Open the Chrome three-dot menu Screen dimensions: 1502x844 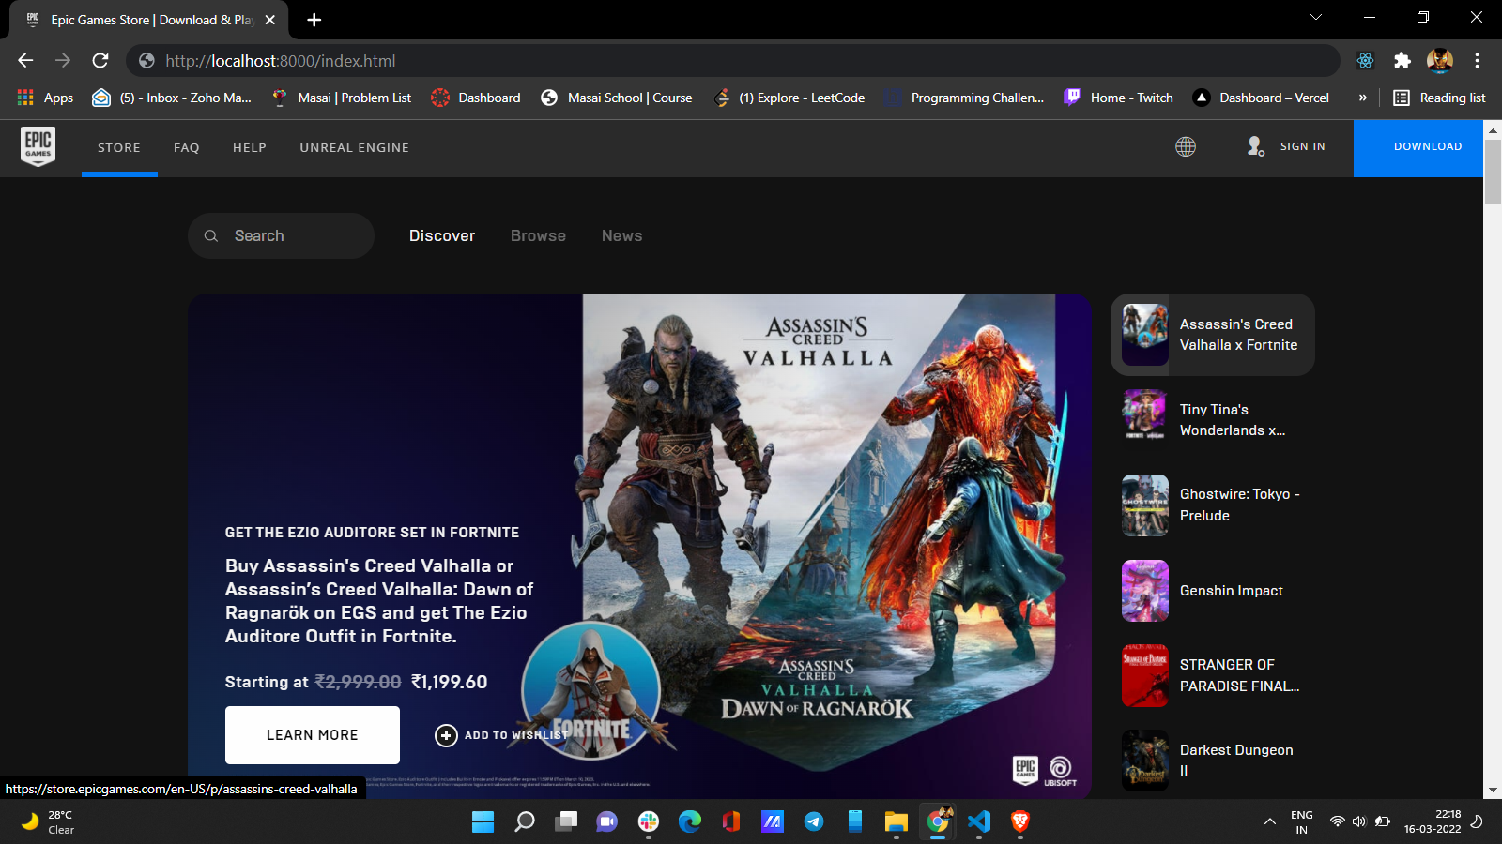point(1477,61)
